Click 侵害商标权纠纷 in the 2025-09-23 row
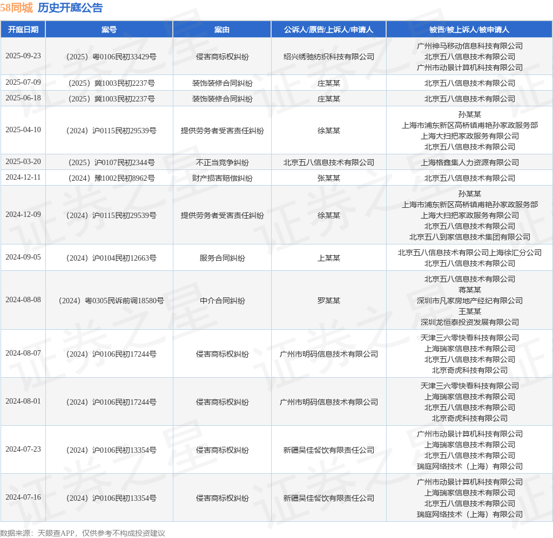 pos(222,57)
